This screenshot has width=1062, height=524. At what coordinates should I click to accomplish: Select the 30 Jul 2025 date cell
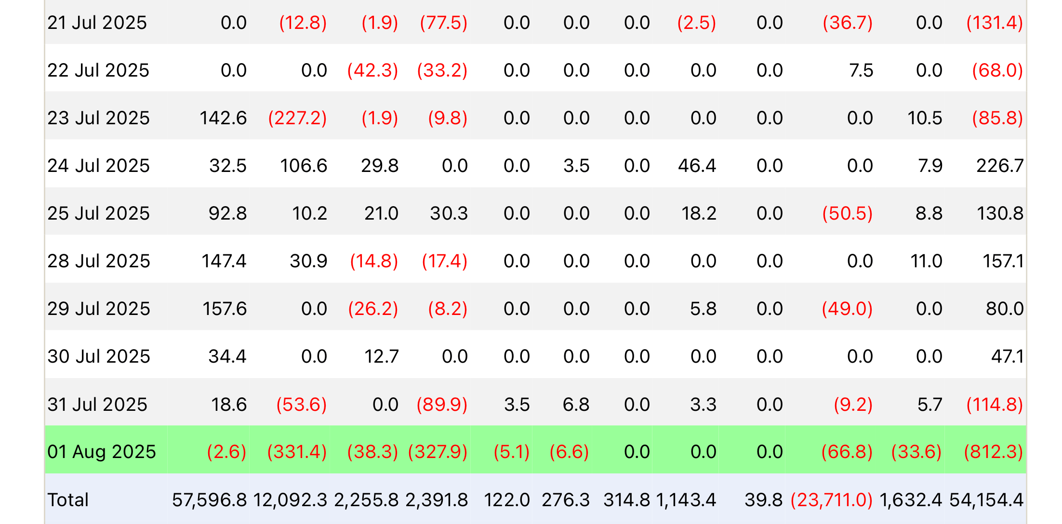click(x=99, y=356)
